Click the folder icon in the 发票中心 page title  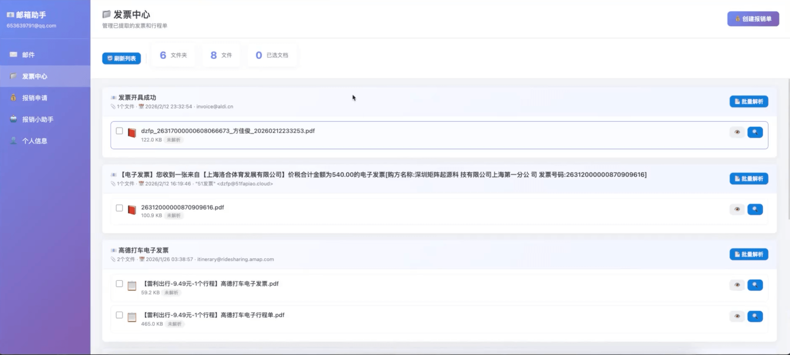click(x=106, y=14)
